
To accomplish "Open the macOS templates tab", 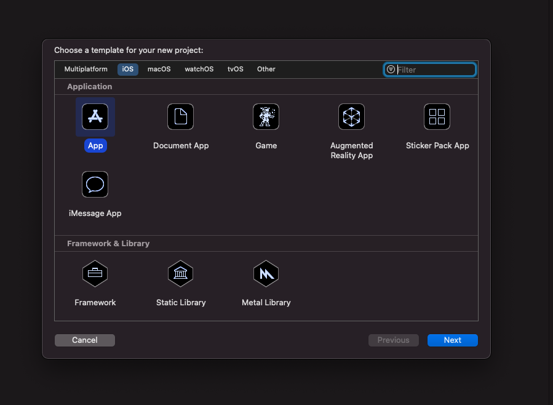I will click(159, 69).
